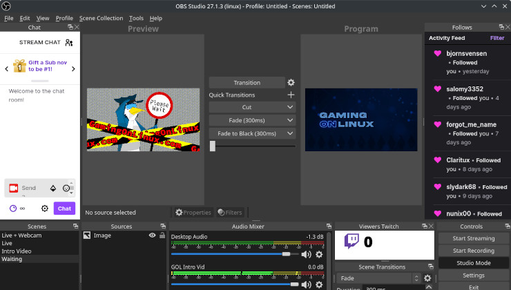Viewport: 511px width, 290px height.
Task: Open Settings from Controls
Action: pyautogui.click(x=474, y=275)
